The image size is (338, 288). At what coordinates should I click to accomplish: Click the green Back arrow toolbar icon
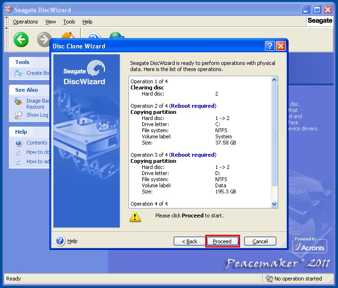pyautogui.click(x=21, y=40)
